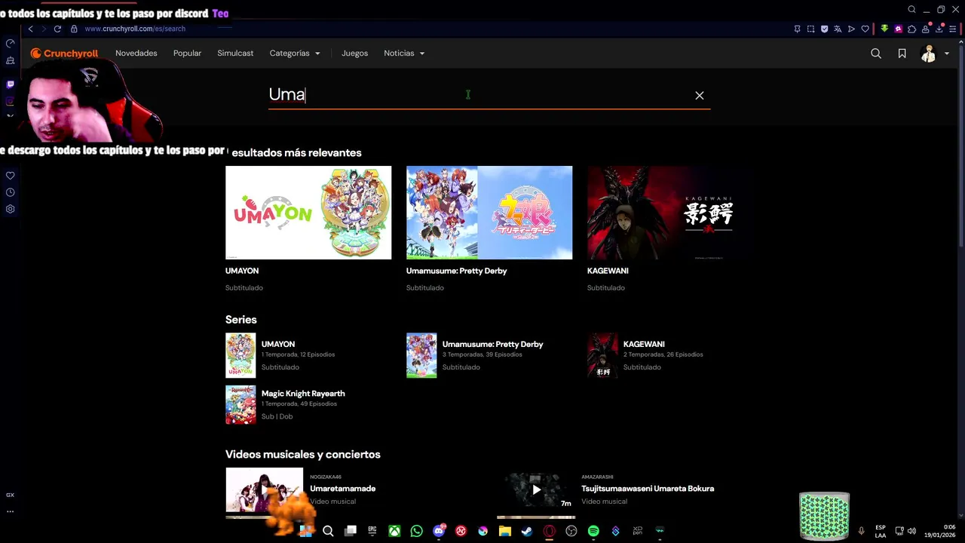The image size is (965, 543).
Task: Open the Crunchyroll home logo
Action: 64,54
